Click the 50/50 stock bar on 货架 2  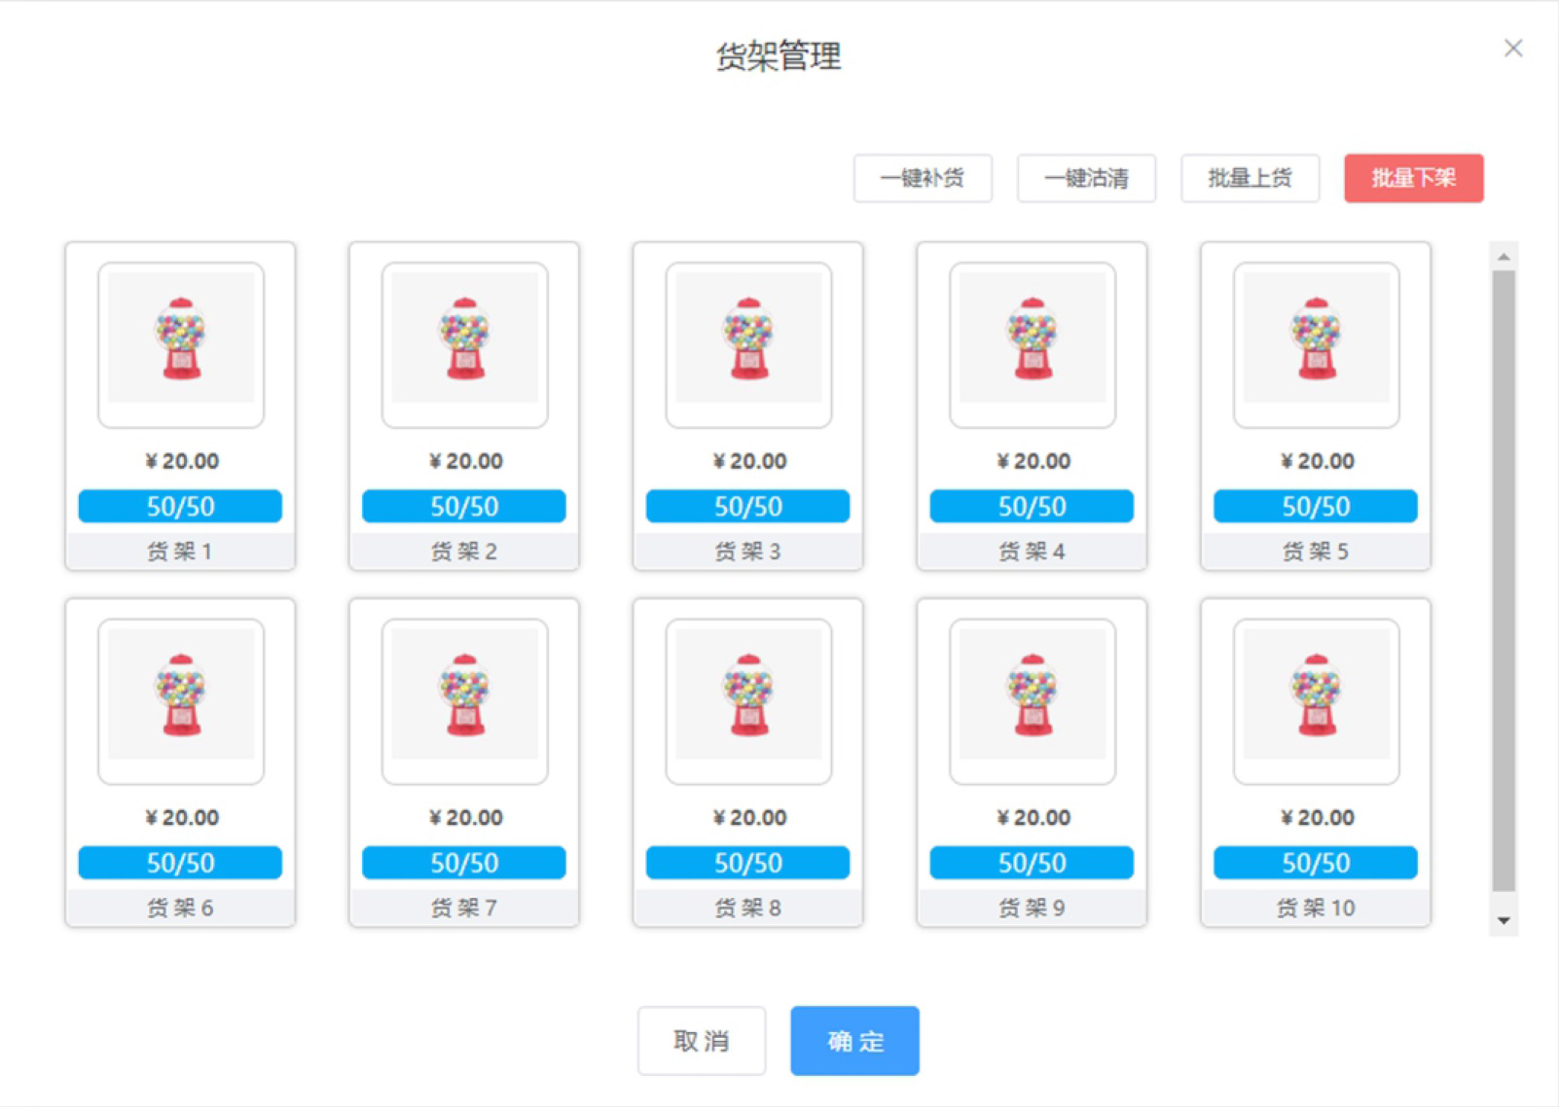464,506
